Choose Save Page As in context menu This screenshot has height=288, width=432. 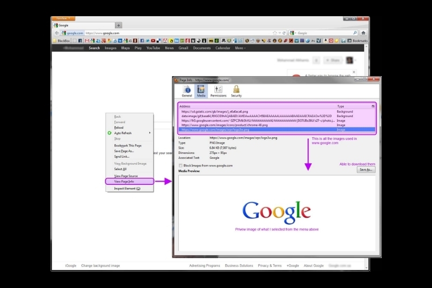[130, 151]
